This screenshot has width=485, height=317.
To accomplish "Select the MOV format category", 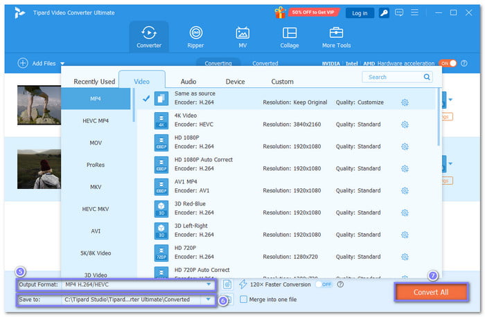I will pos(96,143).
